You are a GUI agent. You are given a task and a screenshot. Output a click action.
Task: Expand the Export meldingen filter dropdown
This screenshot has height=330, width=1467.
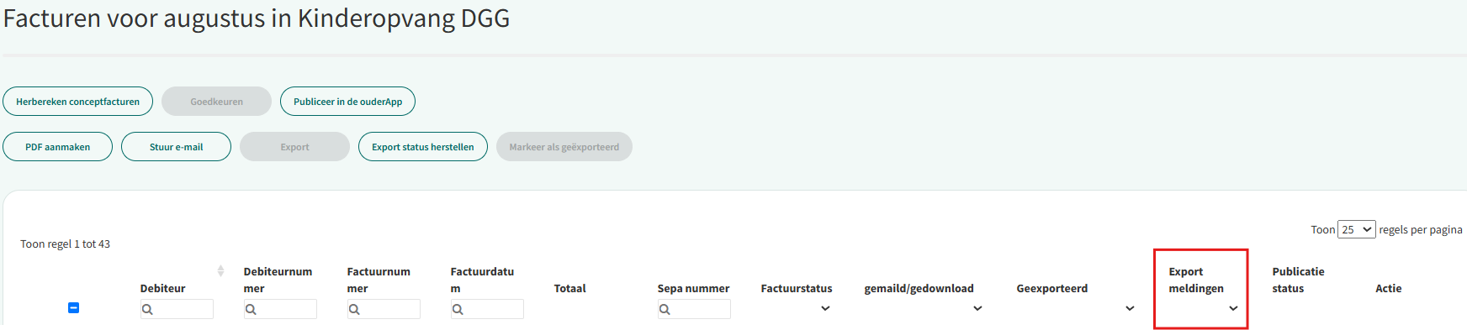pos(1233,308)
